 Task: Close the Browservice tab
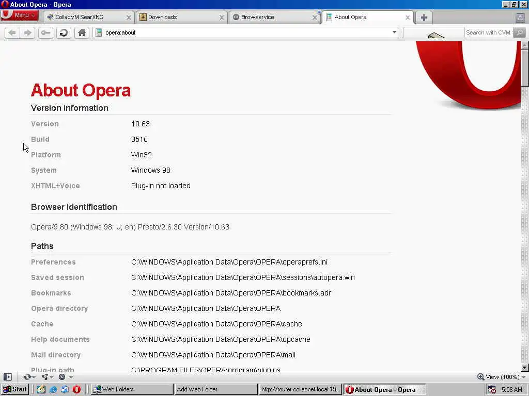pyautogui.click(x=315, y=17)
